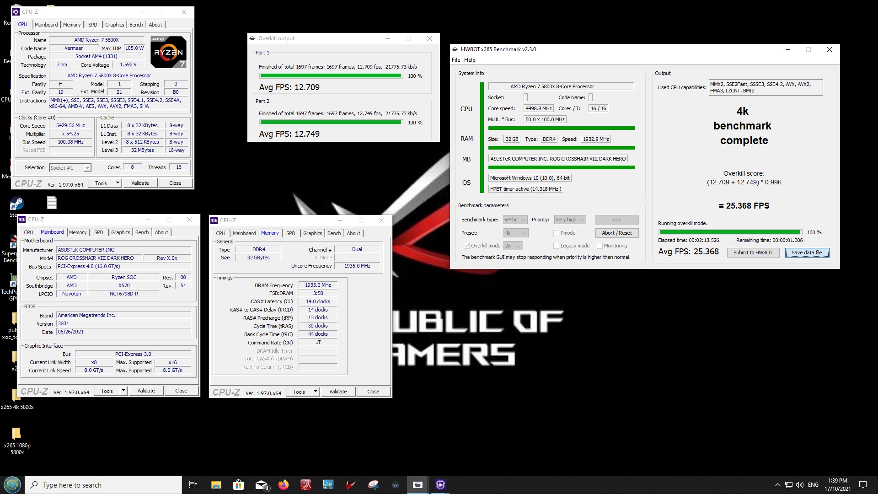Switch to Graphics tab in CPU-Z Mainboard window
Viewport: 878px width, 494px height.
click(x=120, y=232)
